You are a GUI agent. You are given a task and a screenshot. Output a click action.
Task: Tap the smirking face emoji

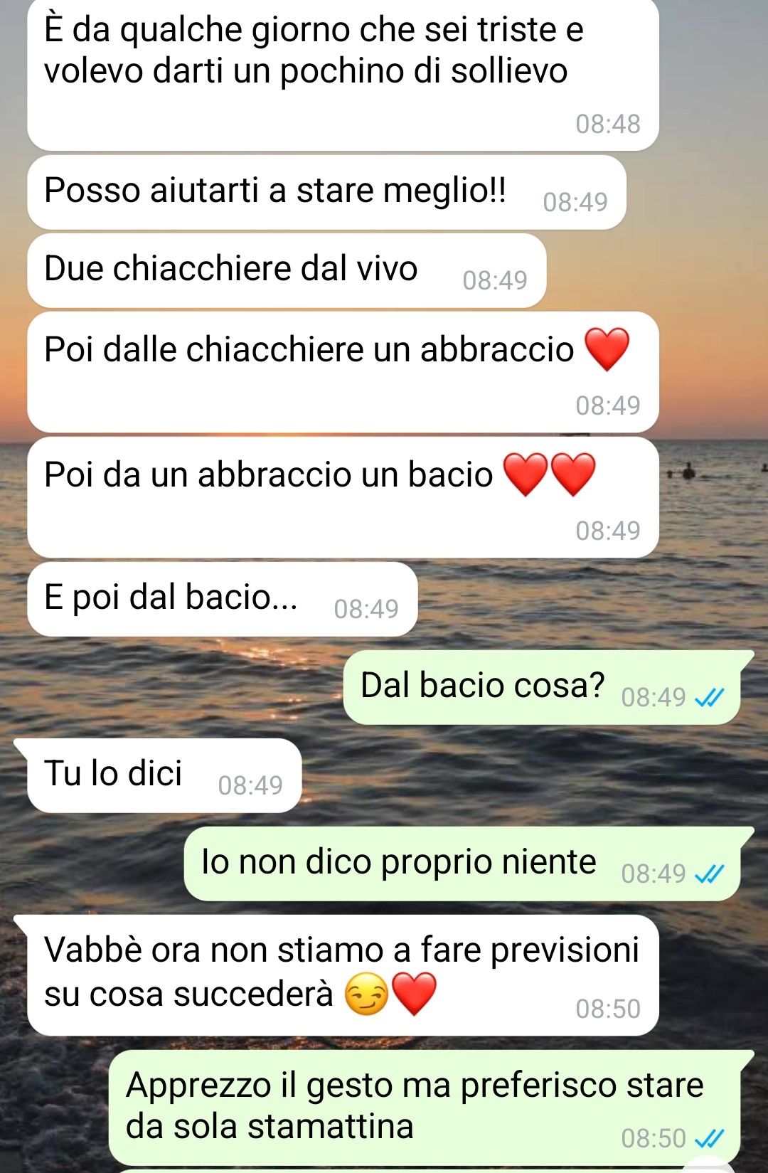coord(367,994)
